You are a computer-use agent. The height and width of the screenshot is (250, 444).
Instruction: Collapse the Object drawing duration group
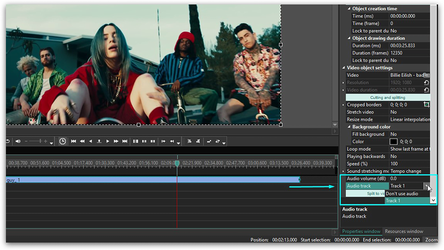[x=349, y=38]
